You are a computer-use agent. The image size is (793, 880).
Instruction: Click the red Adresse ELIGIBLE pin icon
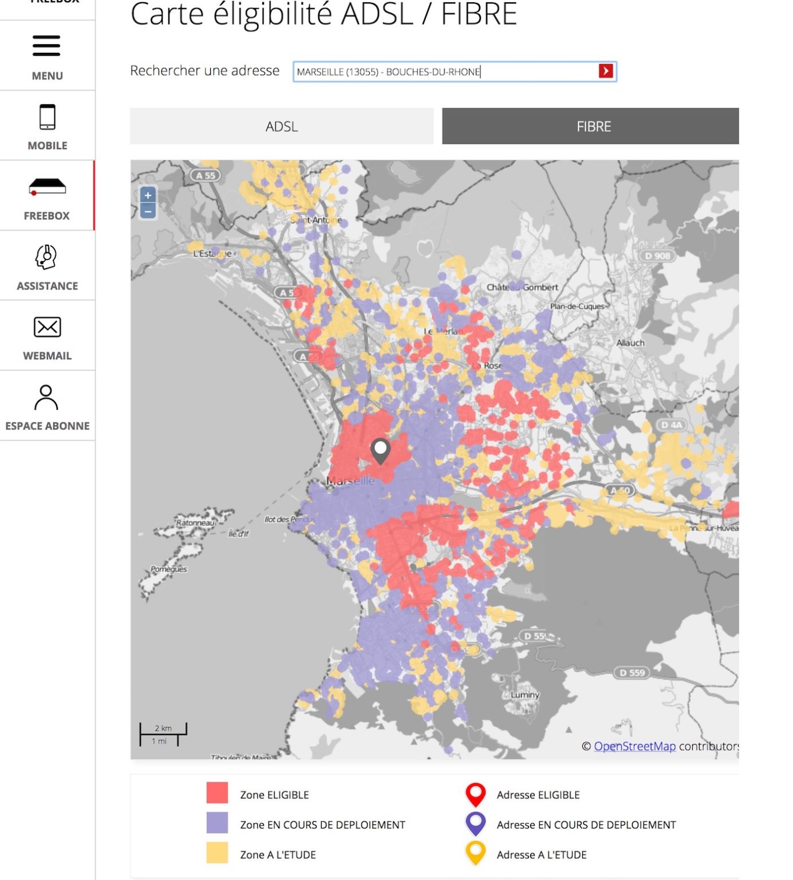[x=475, y=793]
